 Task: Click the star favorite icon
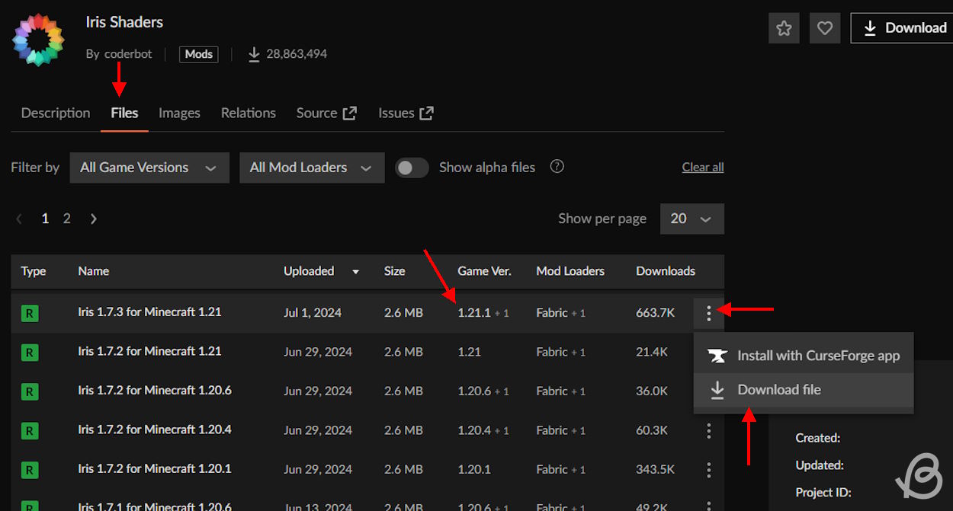(x=784, y=28)
